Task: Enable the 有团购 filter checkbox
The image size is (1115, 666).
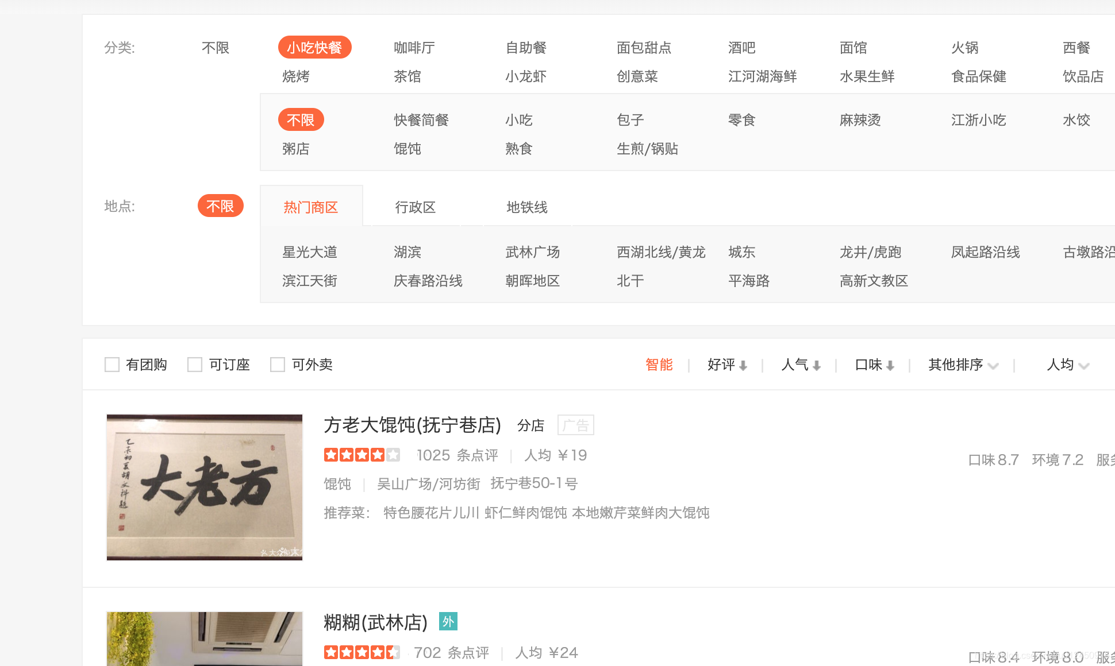Action: click(113, 364)
